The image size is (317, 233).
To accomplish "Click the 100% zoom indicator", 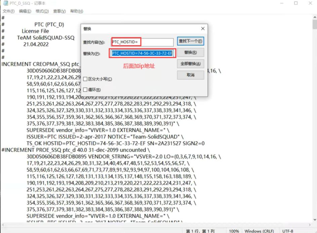I will click(234, 231).
